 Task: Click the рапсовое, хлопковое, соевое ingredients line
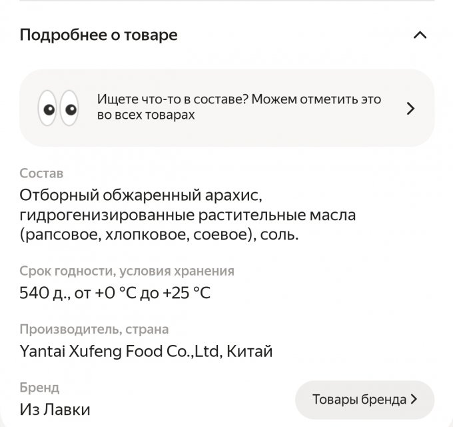pyautogui.click(x=159, y=235)
